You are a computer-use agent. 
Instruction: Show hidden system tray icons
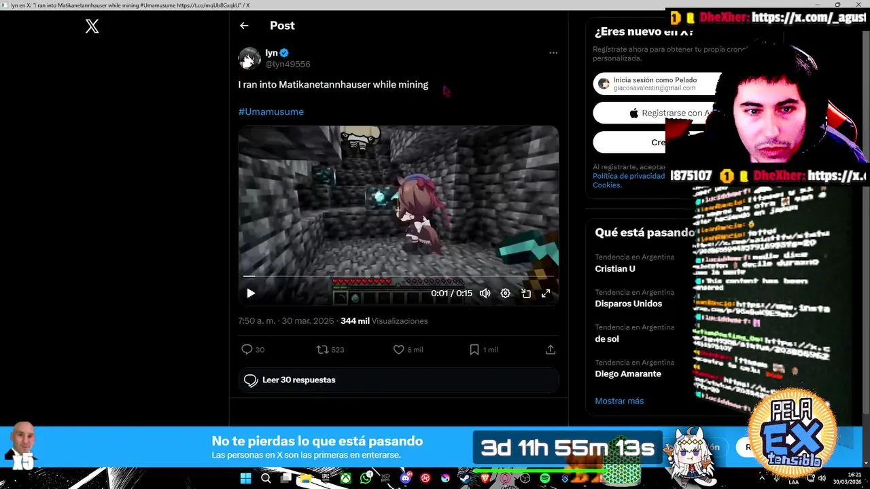762,478
